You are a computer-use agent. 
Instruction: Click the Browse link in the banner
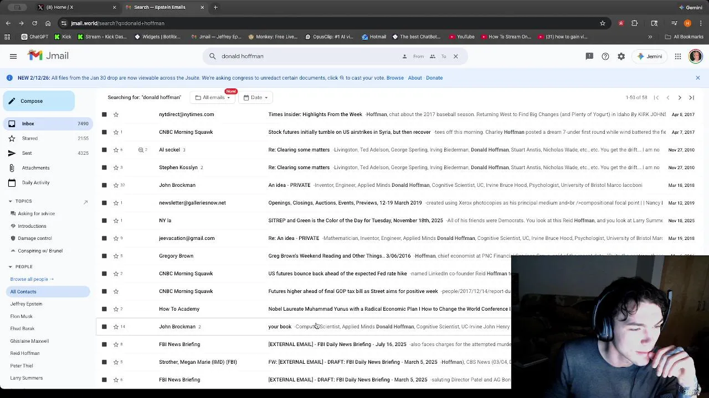click(395, 78)
